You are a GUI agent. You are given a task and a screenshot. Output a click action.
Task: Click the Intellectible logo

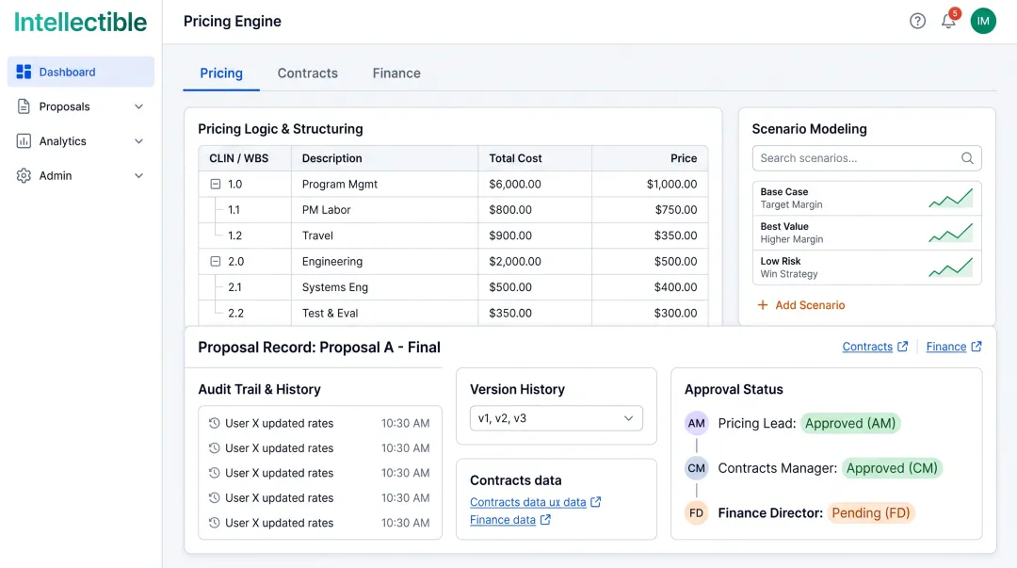[80, 22]
